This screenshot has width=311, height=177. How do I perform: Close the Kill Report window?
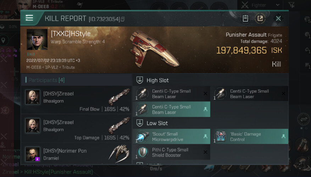pos(278,18)
